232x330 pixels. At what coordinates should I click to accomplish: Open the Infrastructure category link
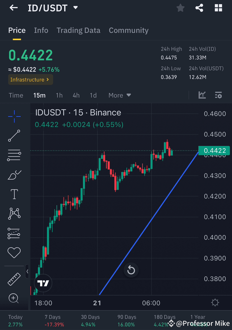30,79
